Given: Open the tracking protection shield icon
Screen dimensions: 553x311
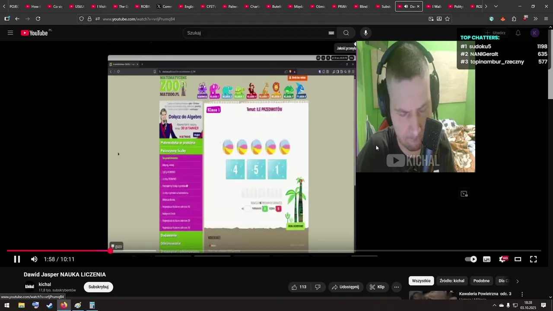Looking at the screenshot, I should tap(81, 19).
